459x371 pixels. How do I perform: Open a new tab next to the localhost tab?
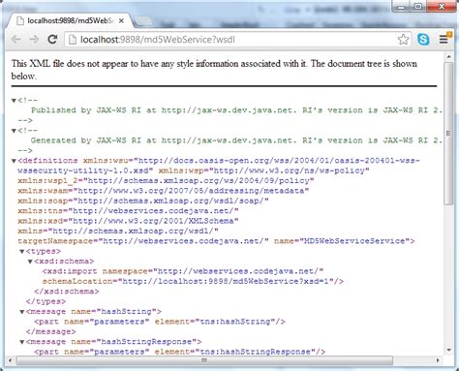pyautogui.click(x=143, y=21)
